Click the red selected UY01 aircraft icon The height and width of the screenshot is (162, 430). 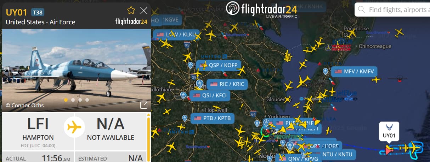click(x=389, y=150)
